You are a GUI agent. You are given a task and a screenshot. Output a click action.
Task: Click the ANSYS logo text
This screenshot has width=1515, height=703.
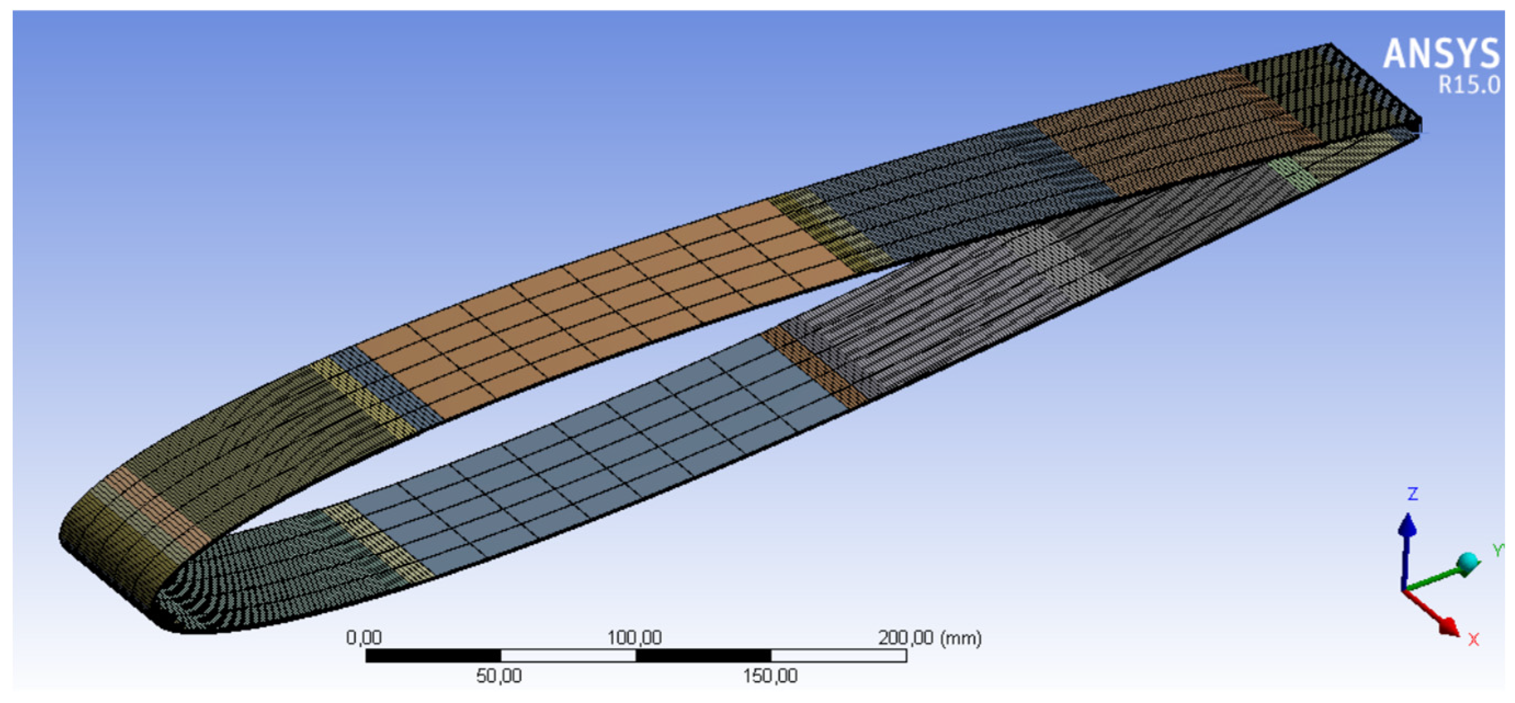(1441, 54)
